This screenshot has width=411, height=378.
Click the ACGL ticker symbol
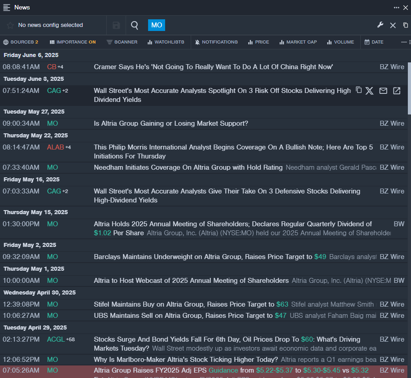pos(56,339)
